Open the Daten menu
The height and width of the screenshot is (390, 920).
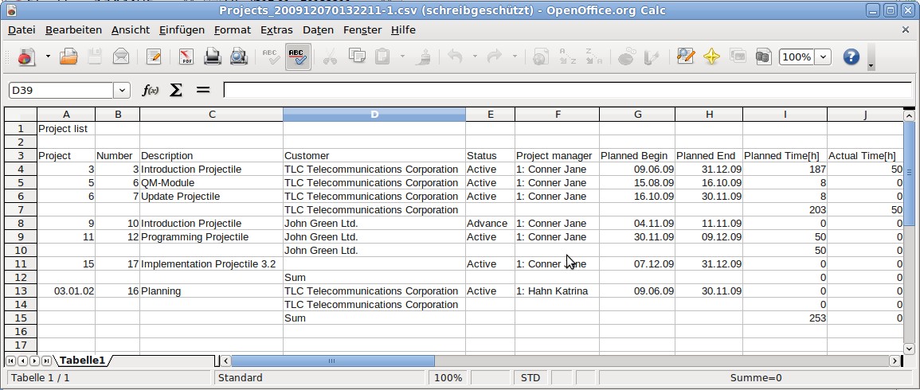(x=318, y=29)
